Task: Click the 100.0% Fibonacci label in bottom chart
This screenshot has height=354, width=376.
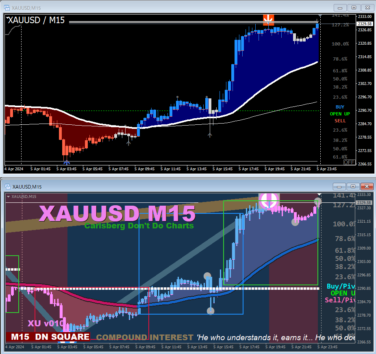Action: (x=344, y=224)
